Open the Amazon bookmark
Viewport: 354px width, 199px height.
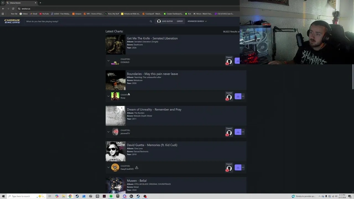pos(77,14)
